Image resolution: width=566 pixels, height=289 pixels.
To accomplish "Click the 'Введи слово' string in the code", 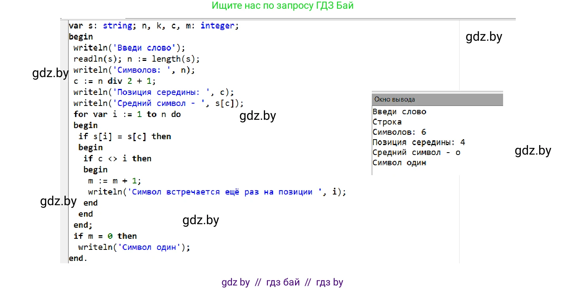I will click(144, 48).
